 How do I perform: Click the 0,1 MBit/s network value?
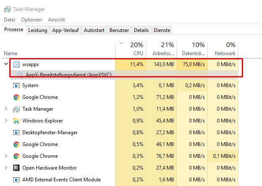click(224, 156)
